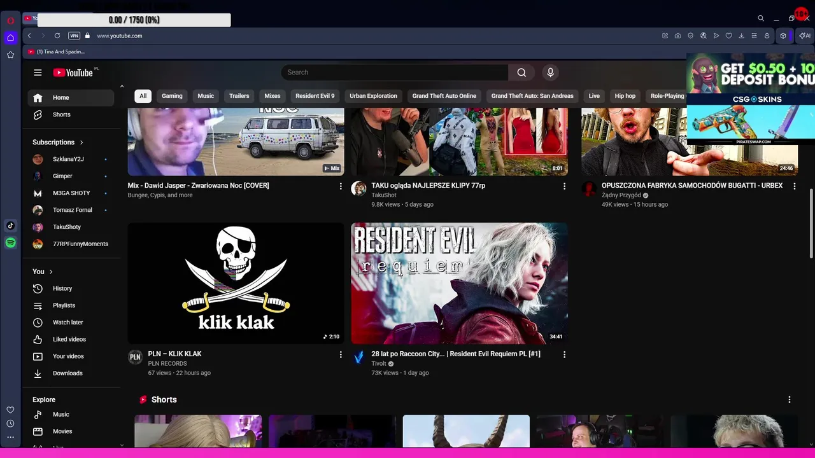Open options for Dawid Jasper mix video
815x458 pixels.
point(341,186)
